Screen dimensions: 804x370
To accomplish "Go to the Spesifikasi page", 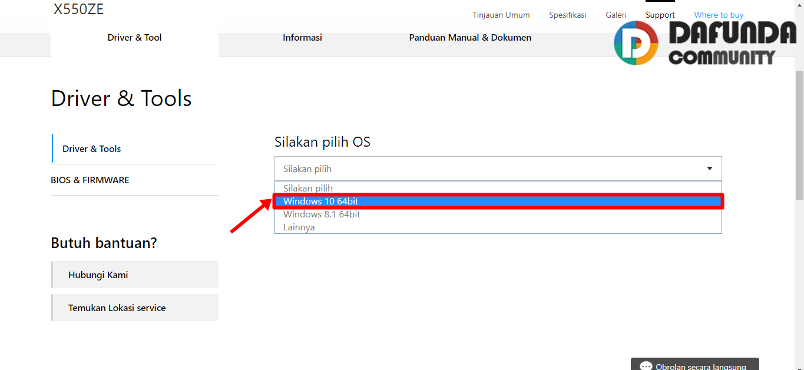I will [x=567, y=15].
